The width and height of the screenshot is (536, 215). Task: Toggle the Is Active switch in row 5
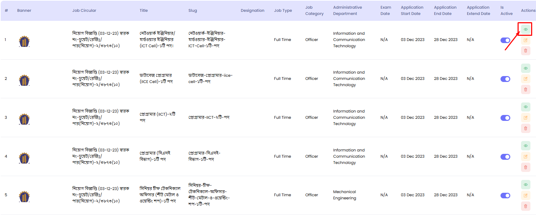505,196
